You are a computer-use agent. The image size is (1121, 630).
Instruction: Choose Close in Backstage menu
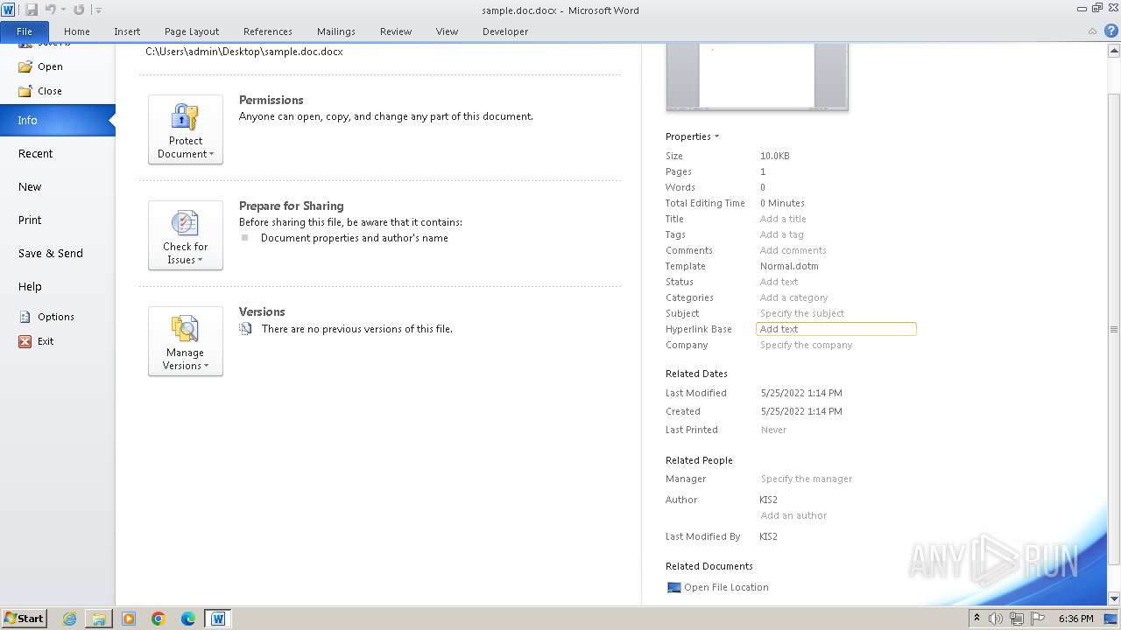point(40,91)
